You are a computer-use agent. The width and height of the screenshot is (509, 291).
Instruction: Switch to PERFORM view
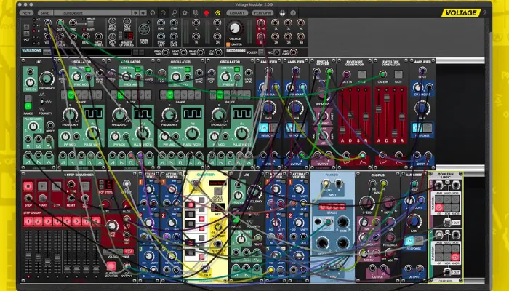pyautogui.click(x=262, y=13)
